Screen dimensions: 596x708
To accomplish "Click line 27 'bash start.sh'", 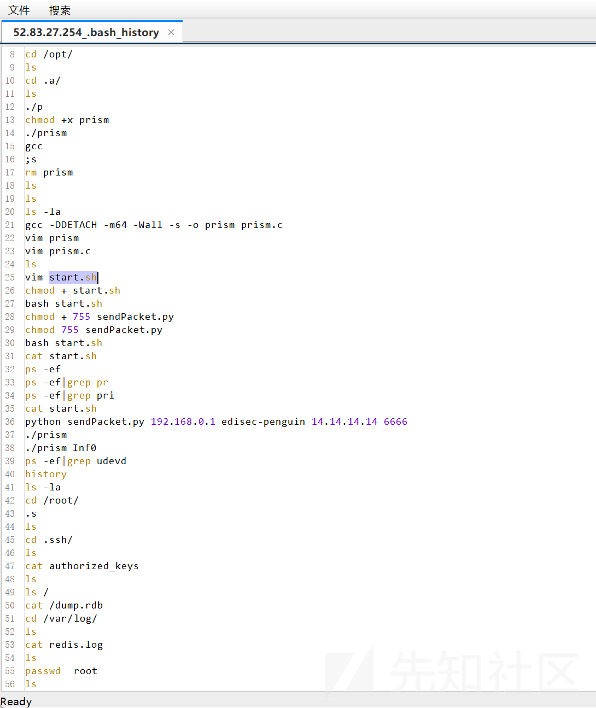I will [x=64, y=303].
